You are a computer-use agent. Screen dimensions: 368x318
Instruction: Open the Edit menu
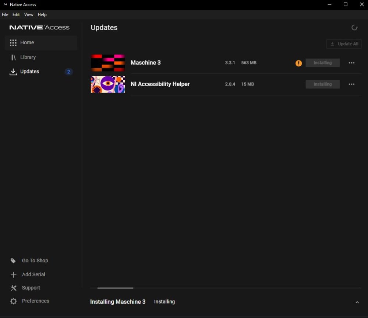[x=16, y=15]
